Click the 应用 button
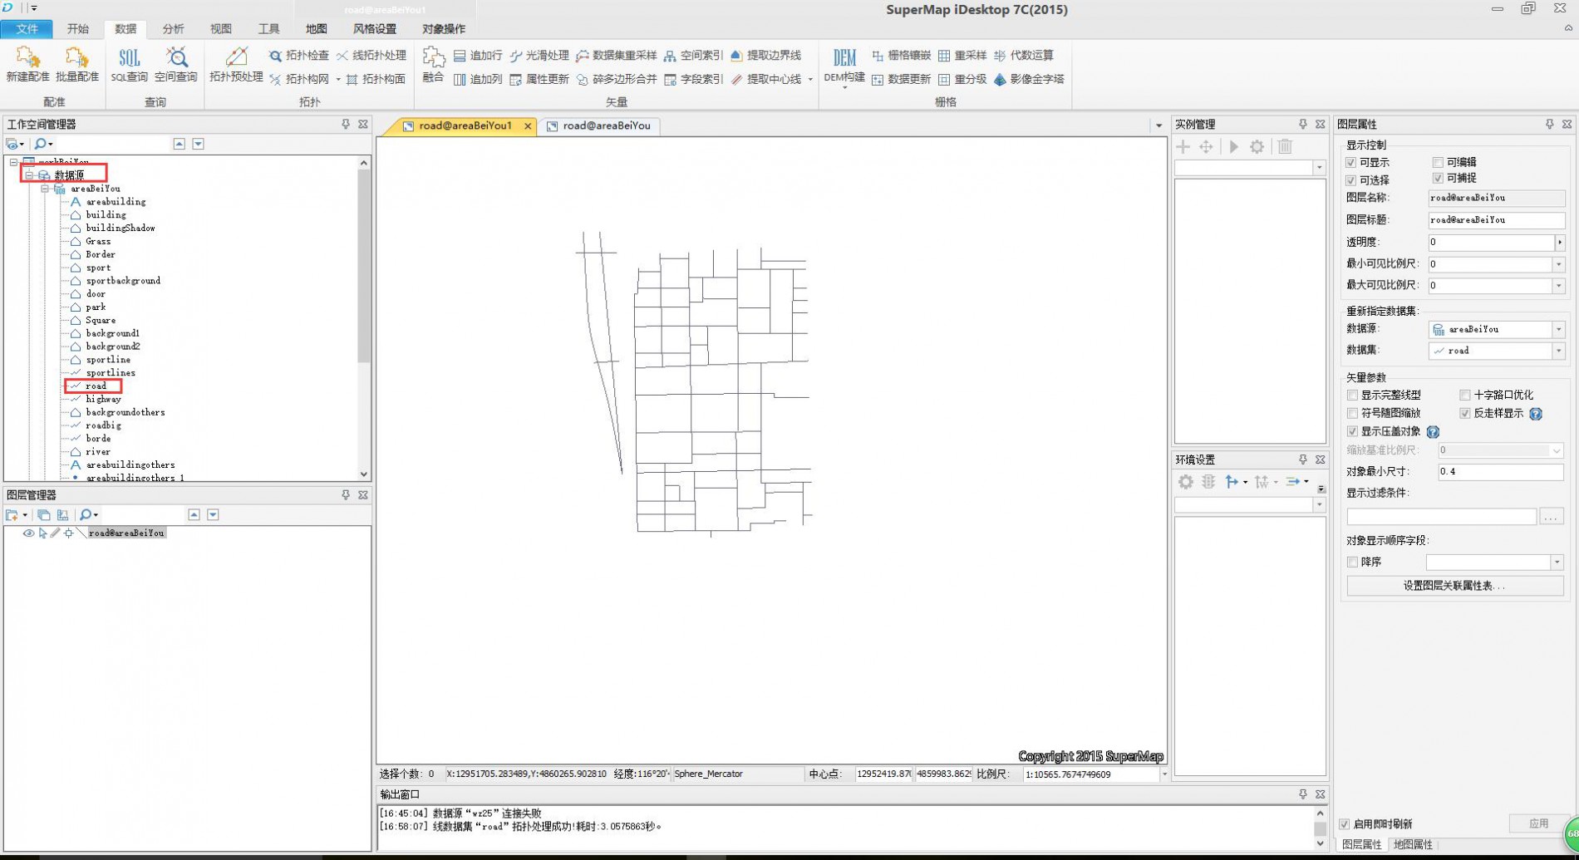The height and width of the screenshot is (860, 1579). pyautogui.click(x=1538, y=824)
